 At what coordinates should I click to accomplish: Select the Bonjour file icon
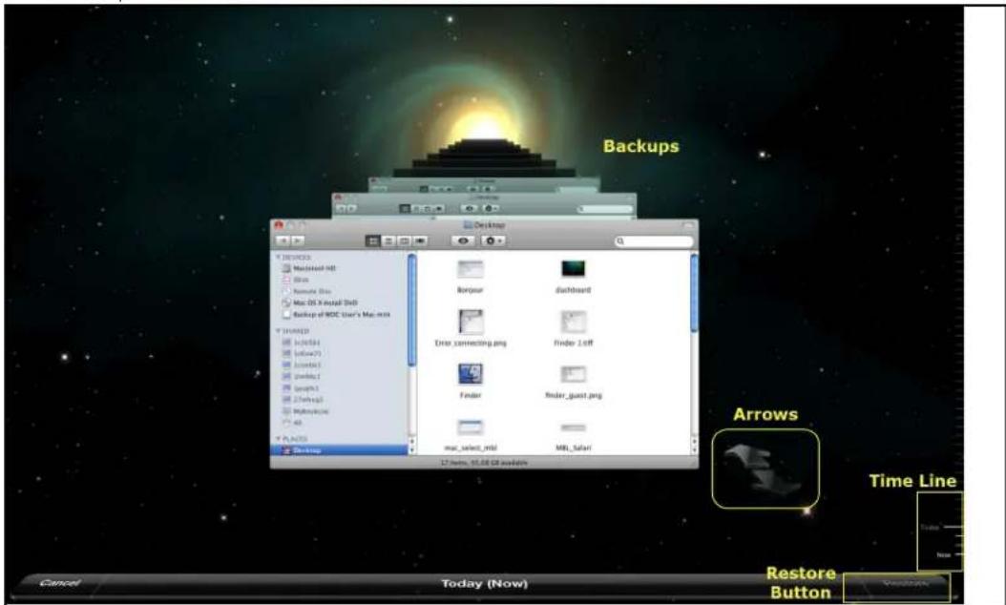click(470, 269)
